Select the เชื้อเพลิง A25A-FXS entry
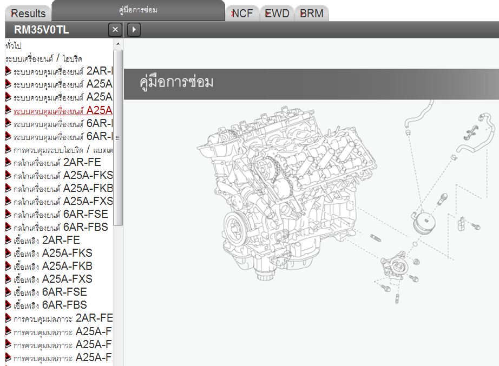 tap(52, 279)
